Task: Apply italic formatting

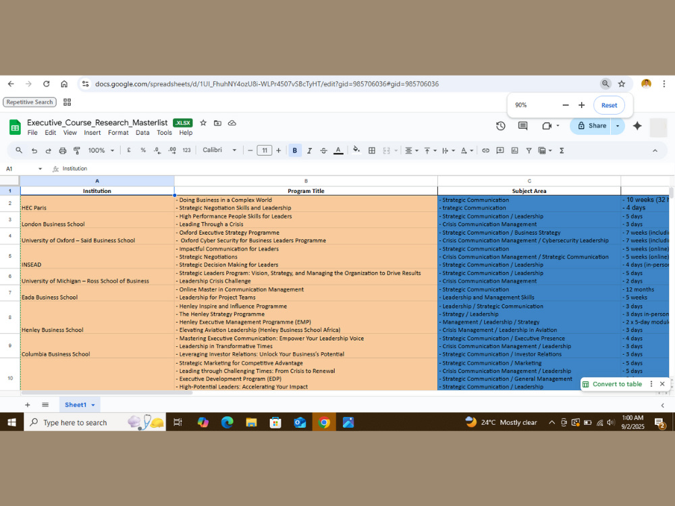Action: click(x=309, y=150)
